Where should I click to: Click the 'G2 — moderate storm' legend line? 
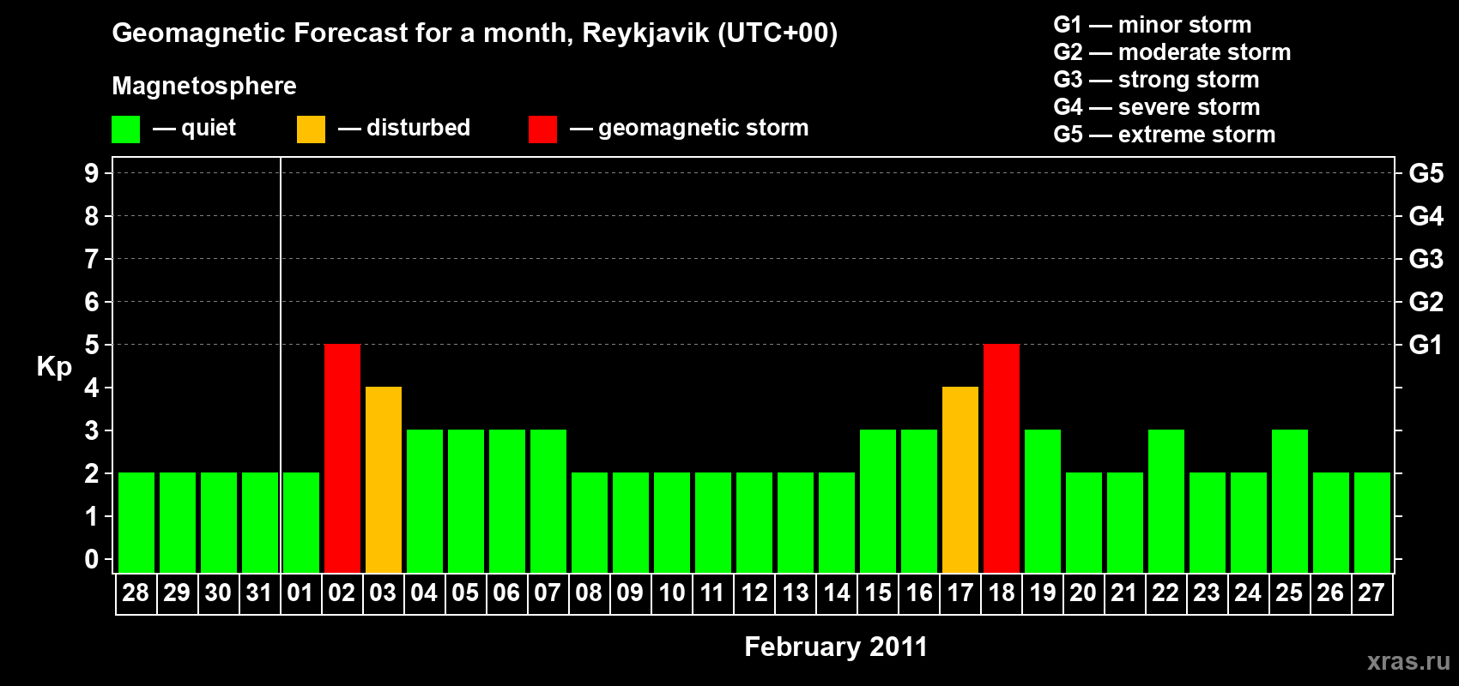[1172, 52]
